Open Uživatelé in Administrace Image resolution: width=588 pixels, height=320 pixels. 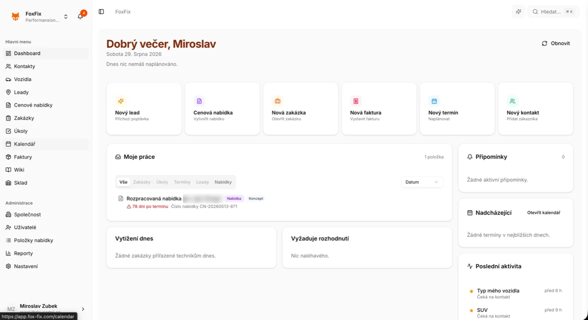[x=46, y=227]
